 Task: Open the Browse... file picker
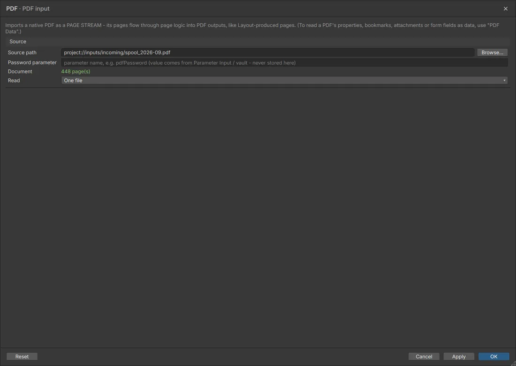point(492,52)
